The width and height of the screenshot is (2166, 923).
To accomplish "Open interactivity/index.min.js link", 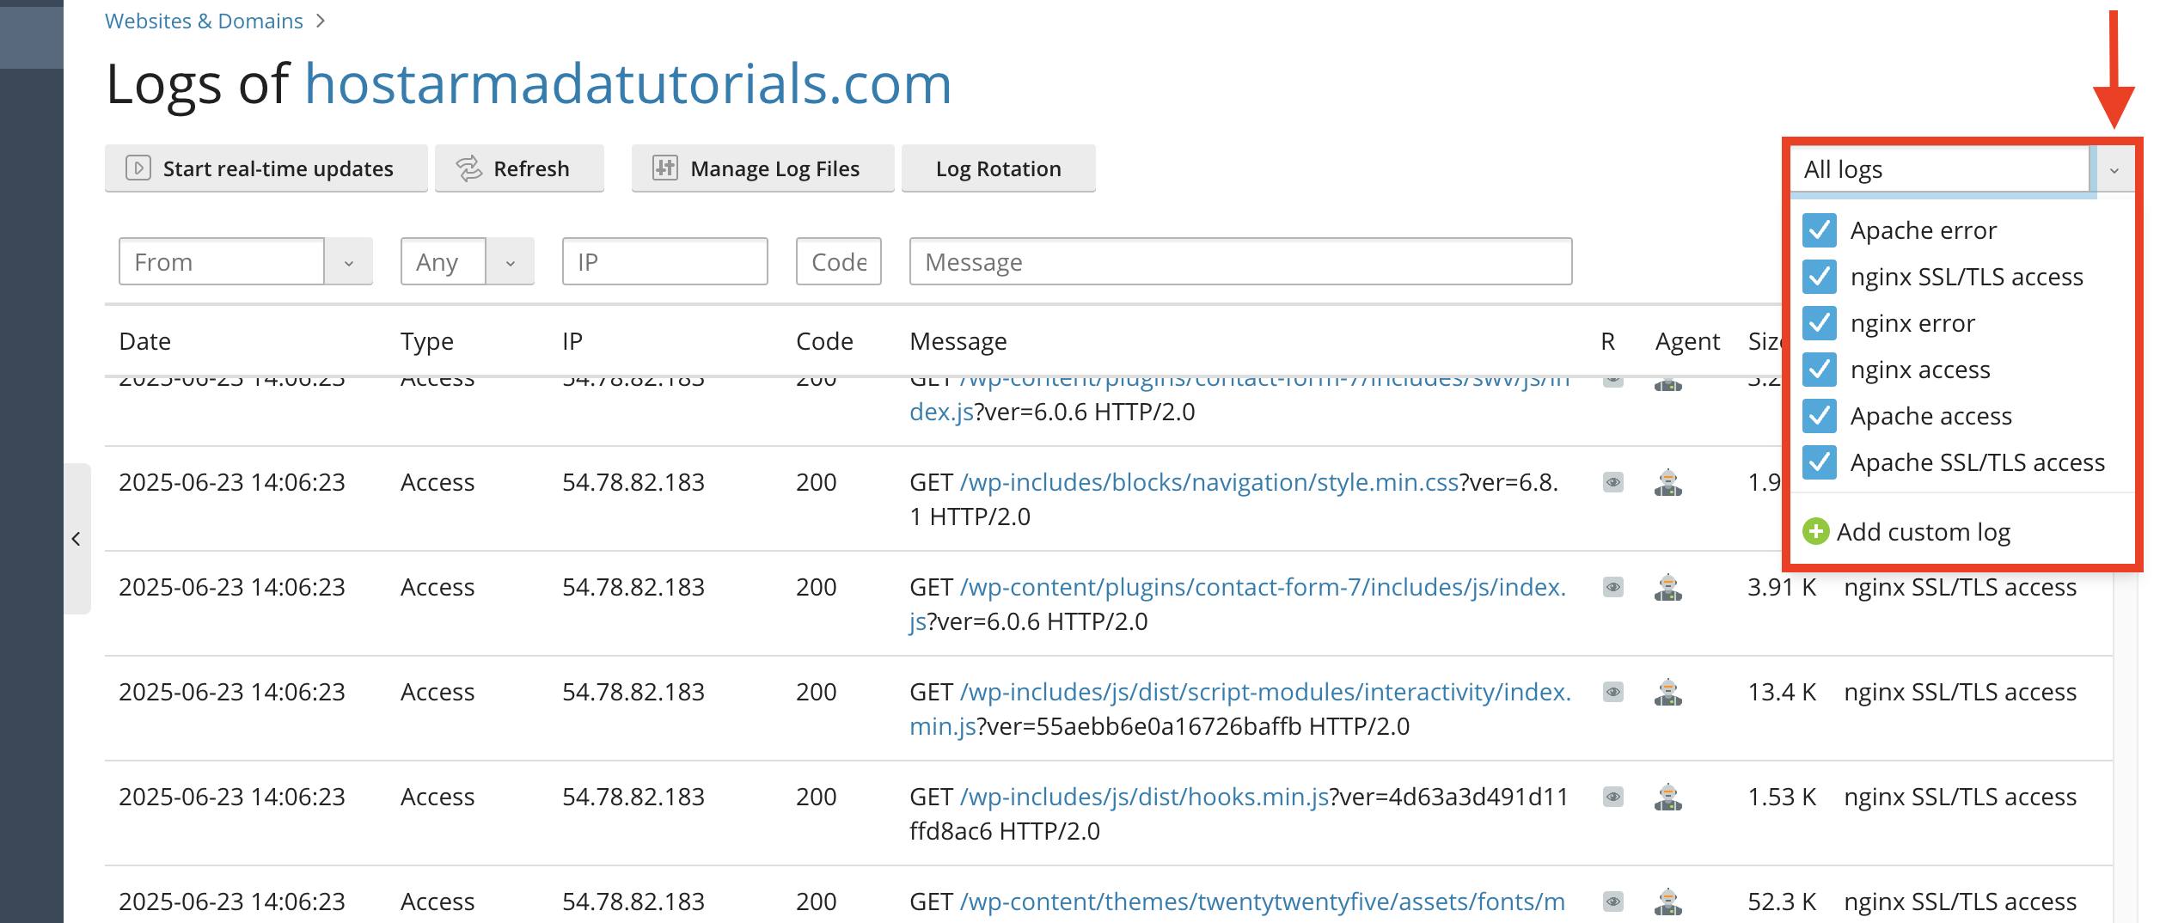I will (1265, 692).
